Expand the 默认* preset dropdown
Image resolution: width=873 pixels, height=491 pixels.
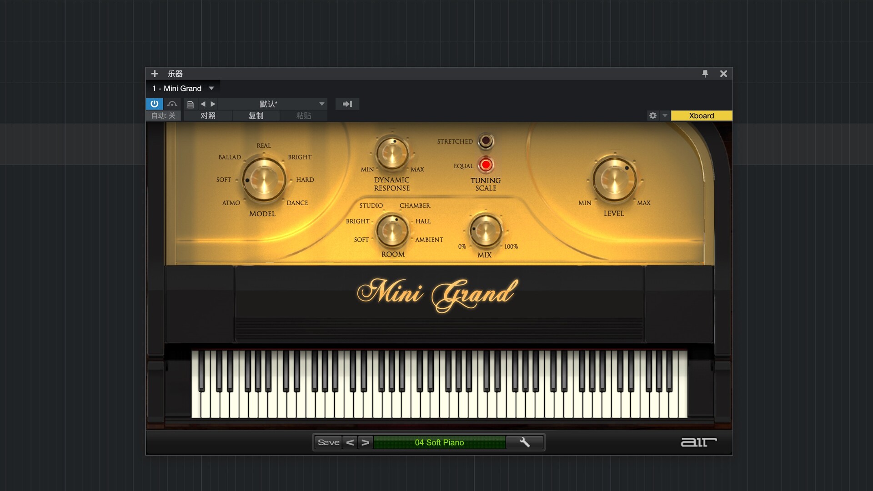pos(322,104)
